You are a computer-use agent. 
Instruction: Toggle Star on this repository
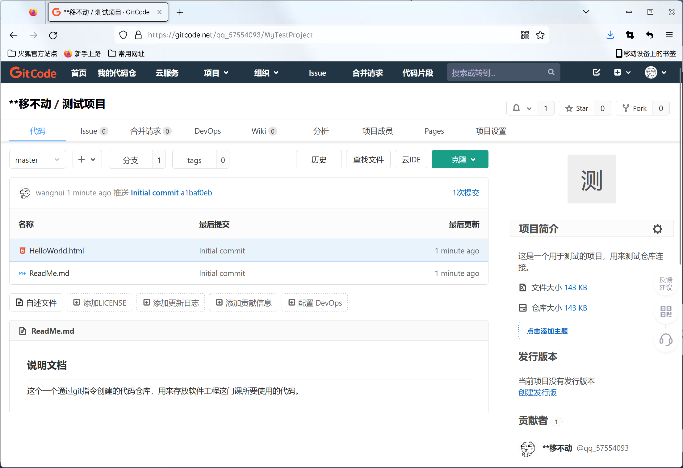point(576,108)
